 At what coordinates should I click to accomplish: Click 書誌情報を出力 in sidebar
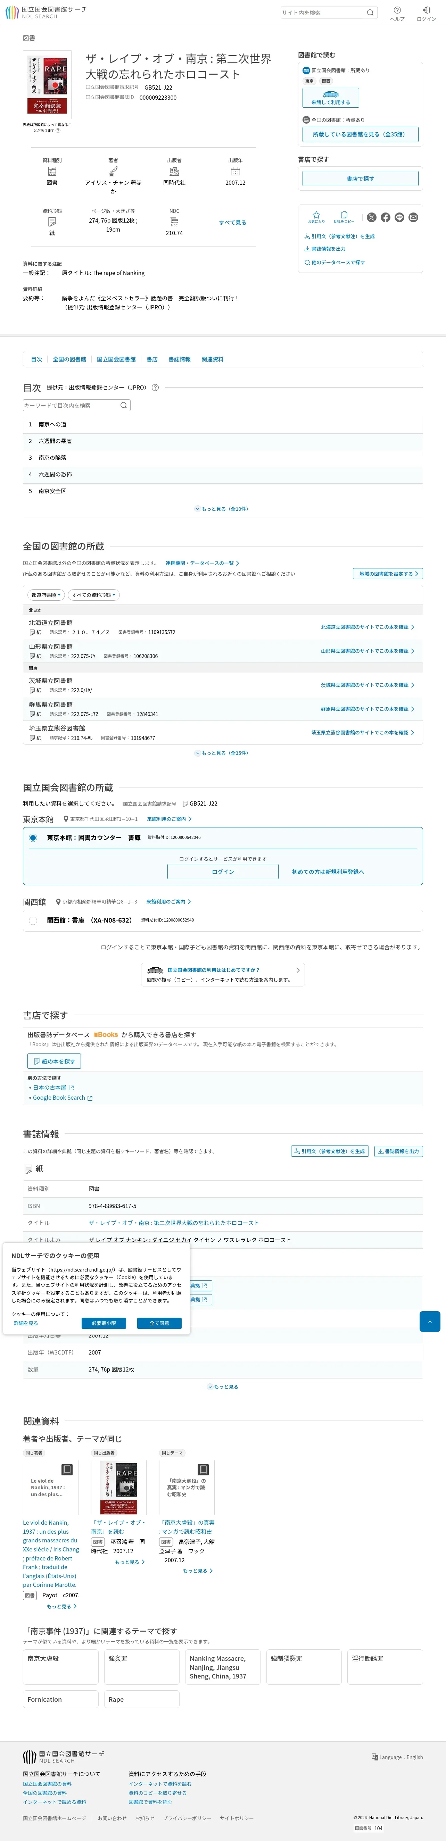325,249
